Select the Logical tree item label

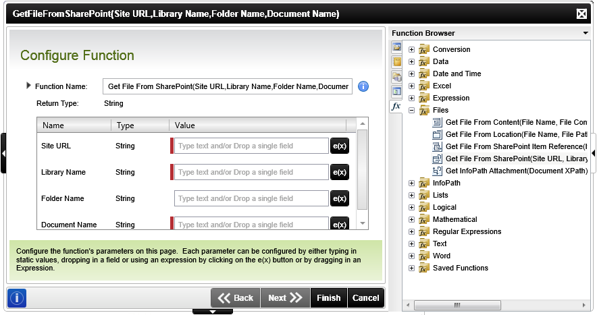pos(444,207)
